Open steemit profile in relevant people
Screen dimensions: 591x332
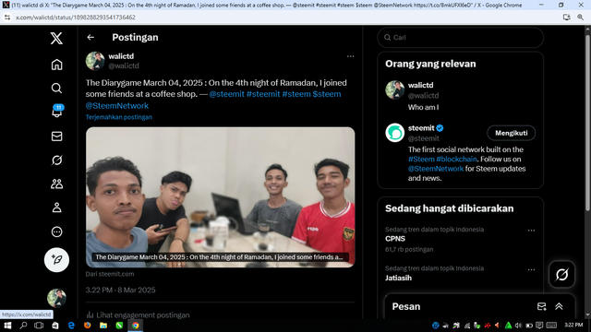pyautogui.click(x=421, y=128)
